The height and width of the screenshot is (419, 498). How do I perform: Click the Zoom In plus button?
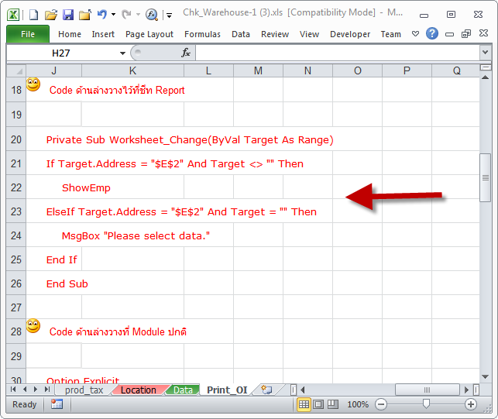[x=471, y=404]
